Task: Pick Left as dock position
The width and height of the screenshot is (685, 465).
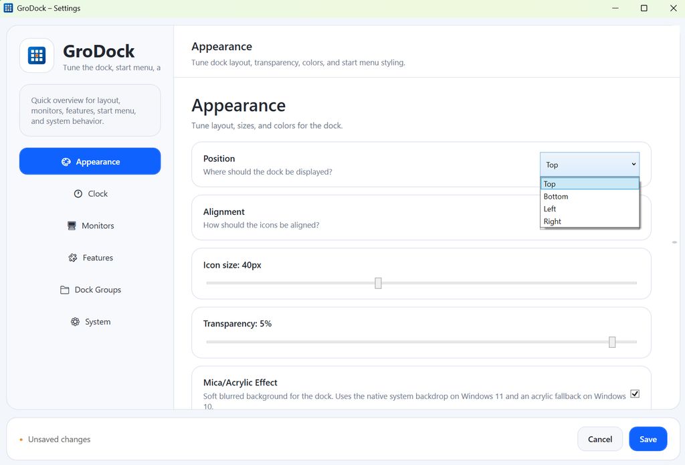Action: pos(590,209)
